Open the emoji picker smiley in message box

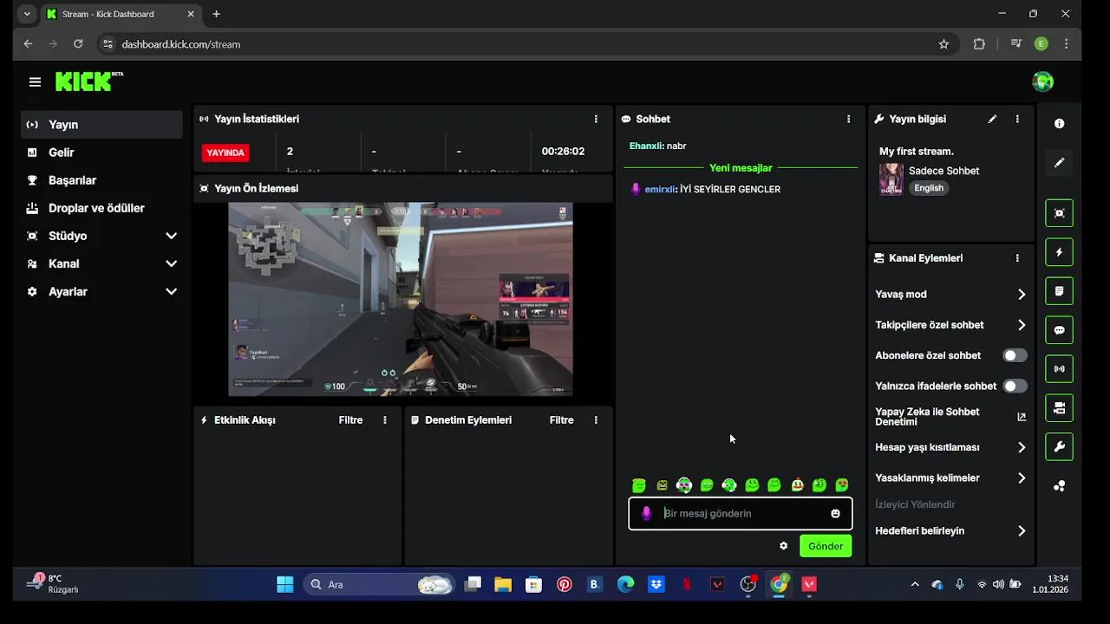pyautogui.click(x=835, y=513)
